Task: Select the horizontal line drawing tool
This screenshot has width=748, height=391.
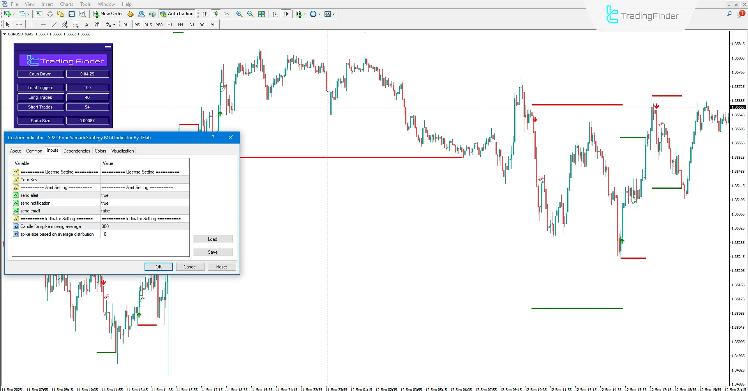Action: (43, 25)
